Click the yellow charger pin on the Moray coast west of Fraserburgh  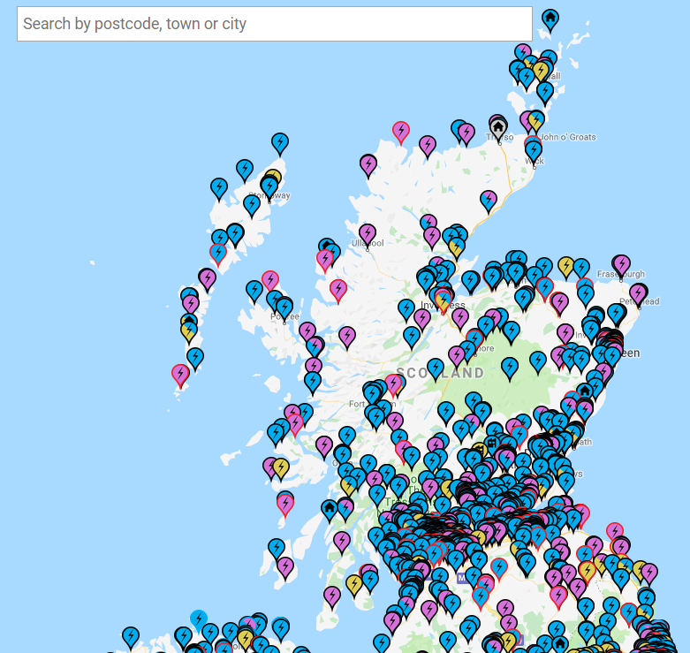point(566,268)
